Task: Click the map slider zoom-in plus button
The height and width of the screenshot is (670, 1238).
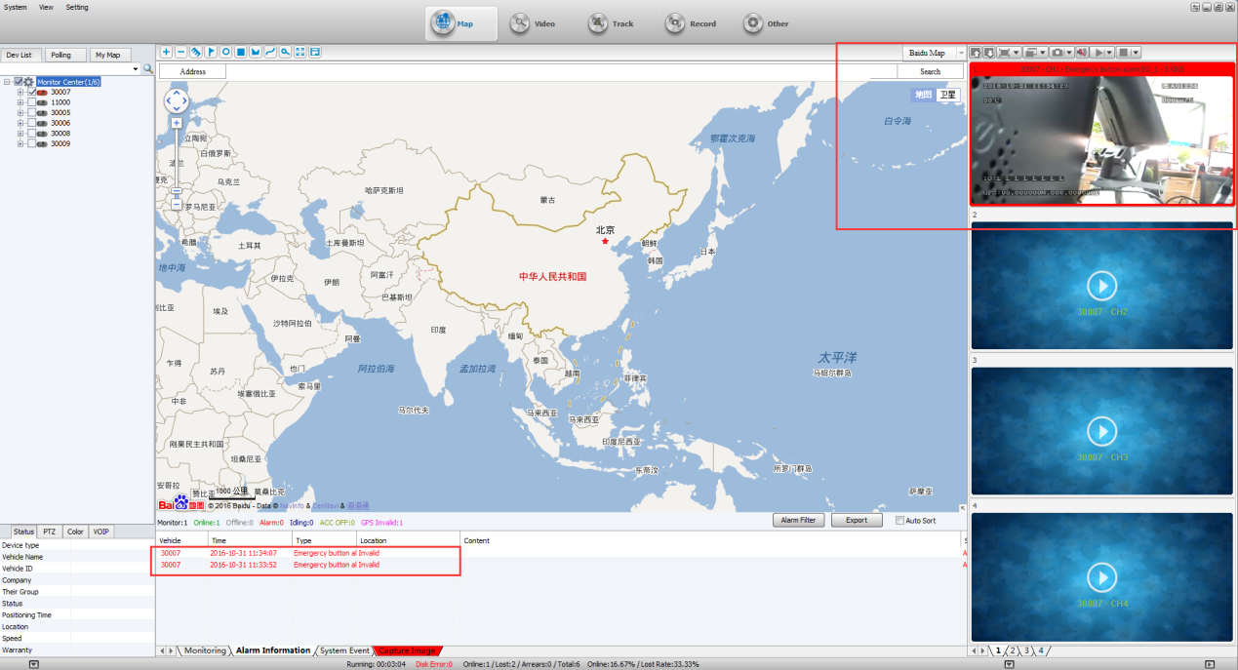Action: [x=177, y=123]
